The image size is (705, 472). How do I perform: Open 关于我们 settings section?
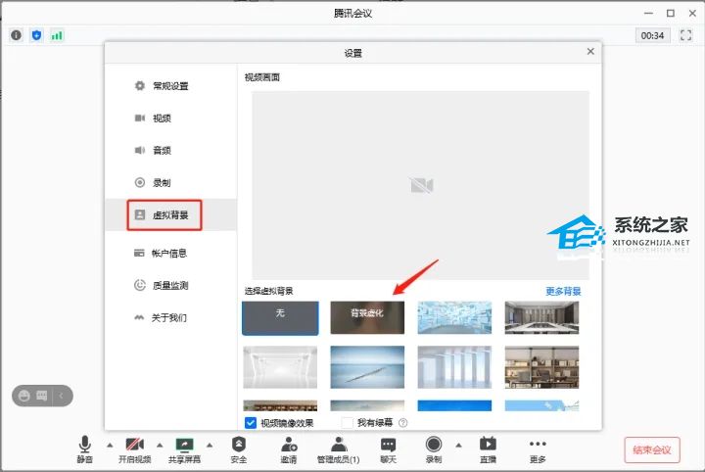pos(170,318)
